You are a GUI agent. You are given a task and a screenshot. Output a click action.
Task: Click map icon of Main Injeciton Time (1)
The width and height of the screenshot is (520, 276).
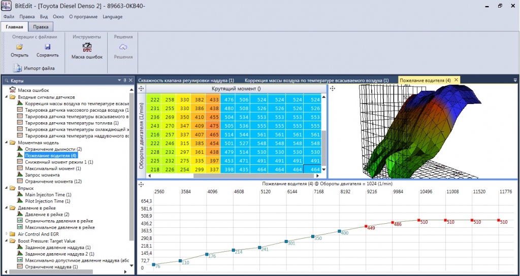pos(20,194)
